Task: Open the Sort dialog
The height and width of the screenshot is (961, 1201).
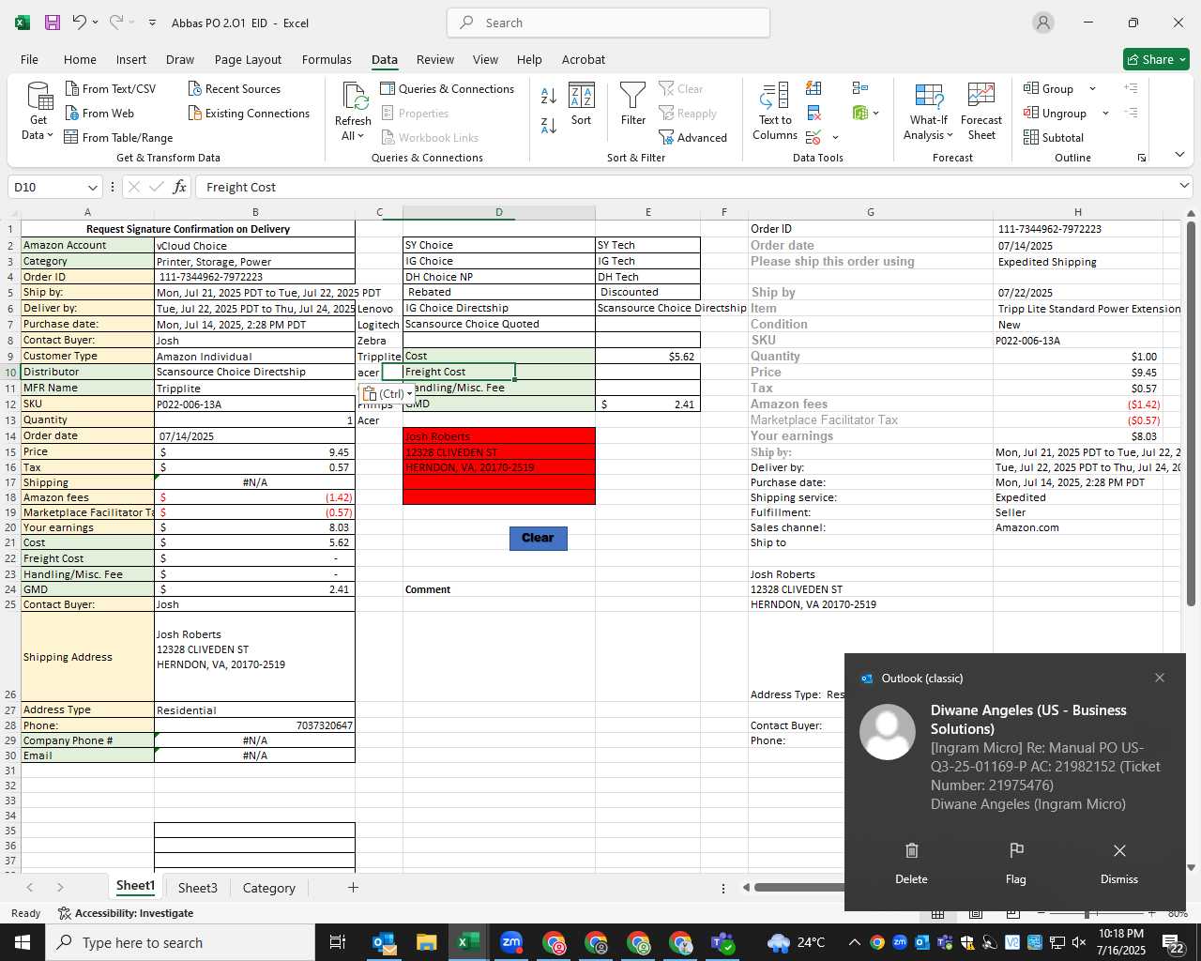Action: [582, 104]
